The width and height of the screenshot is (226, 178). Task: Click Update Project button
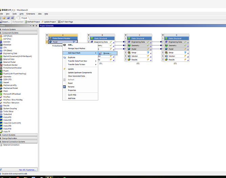click(x=48, y=22)
